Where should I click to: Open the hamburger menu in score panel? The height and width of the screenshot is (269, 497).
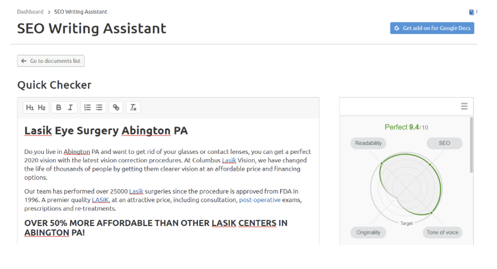pos(464,106)
